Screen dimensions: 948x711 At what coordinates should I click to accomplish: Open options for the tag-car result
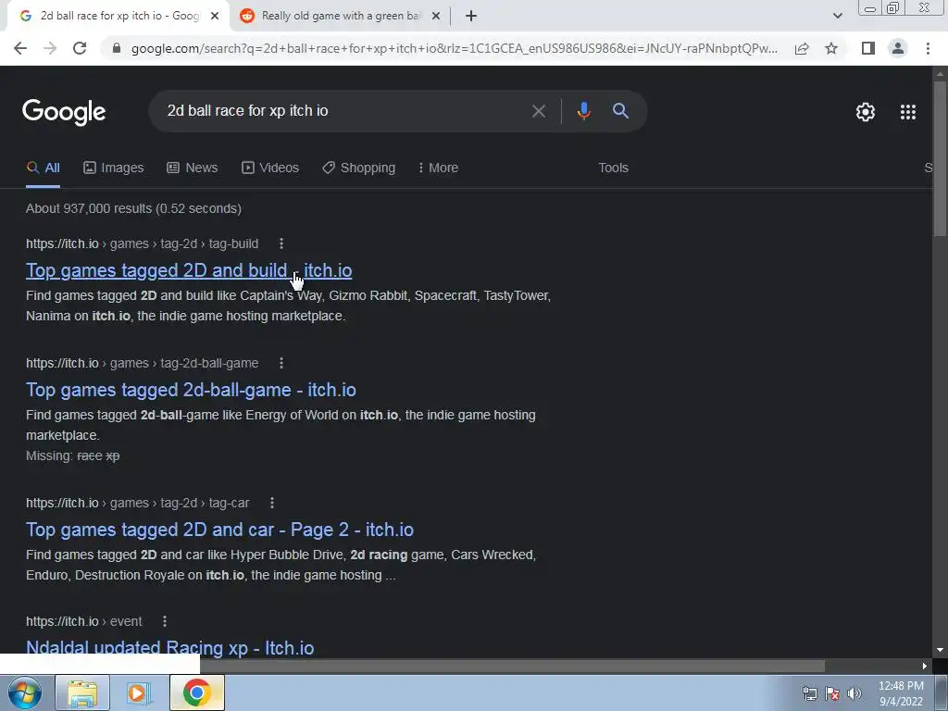click(x=272, y=503)
